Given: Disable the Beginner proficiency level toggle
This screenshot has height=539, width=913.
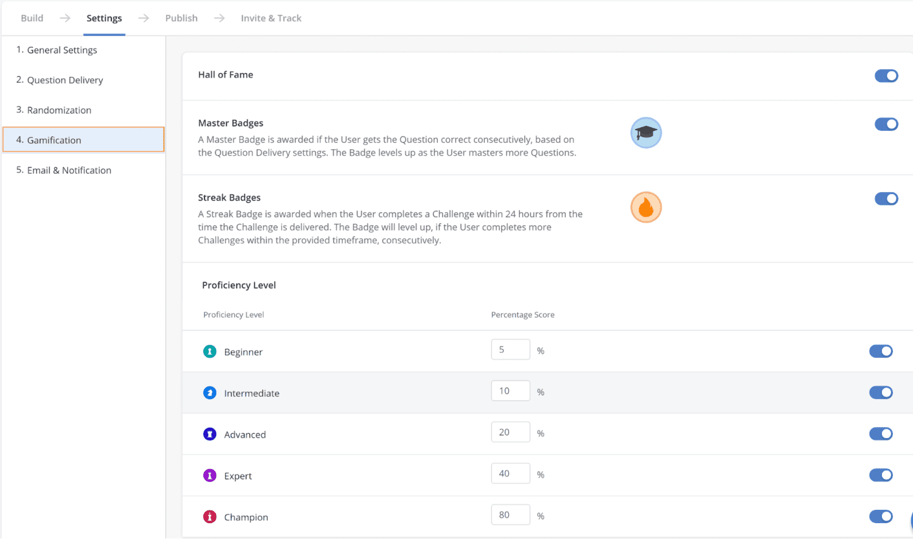Looking at the screenshot, I should [881, 351].
